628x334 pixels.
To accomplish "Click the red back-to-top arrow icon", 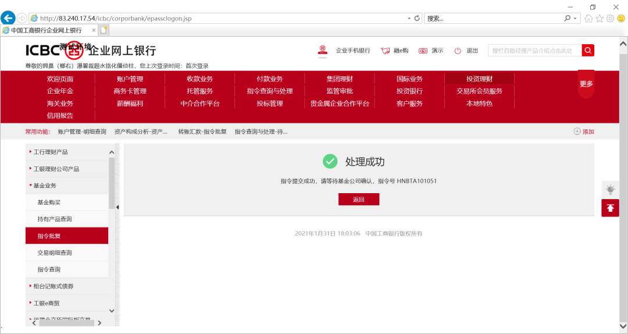I will pyautogui.click(x=610, y=208).
